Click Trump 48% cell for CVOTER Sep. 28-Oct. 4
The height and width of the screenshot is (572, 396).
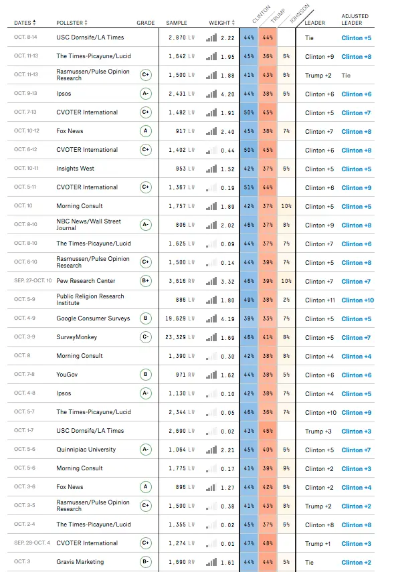click(x=268, y=543)
